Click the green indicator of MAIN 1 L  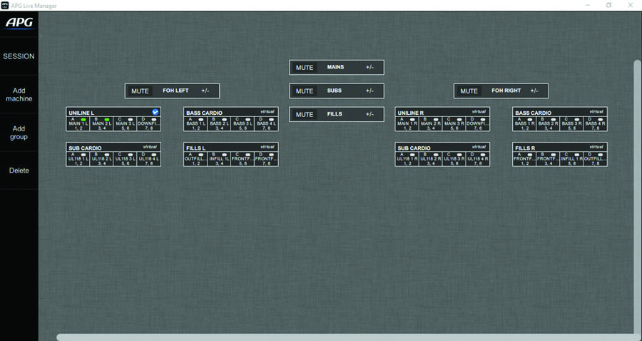83,120
